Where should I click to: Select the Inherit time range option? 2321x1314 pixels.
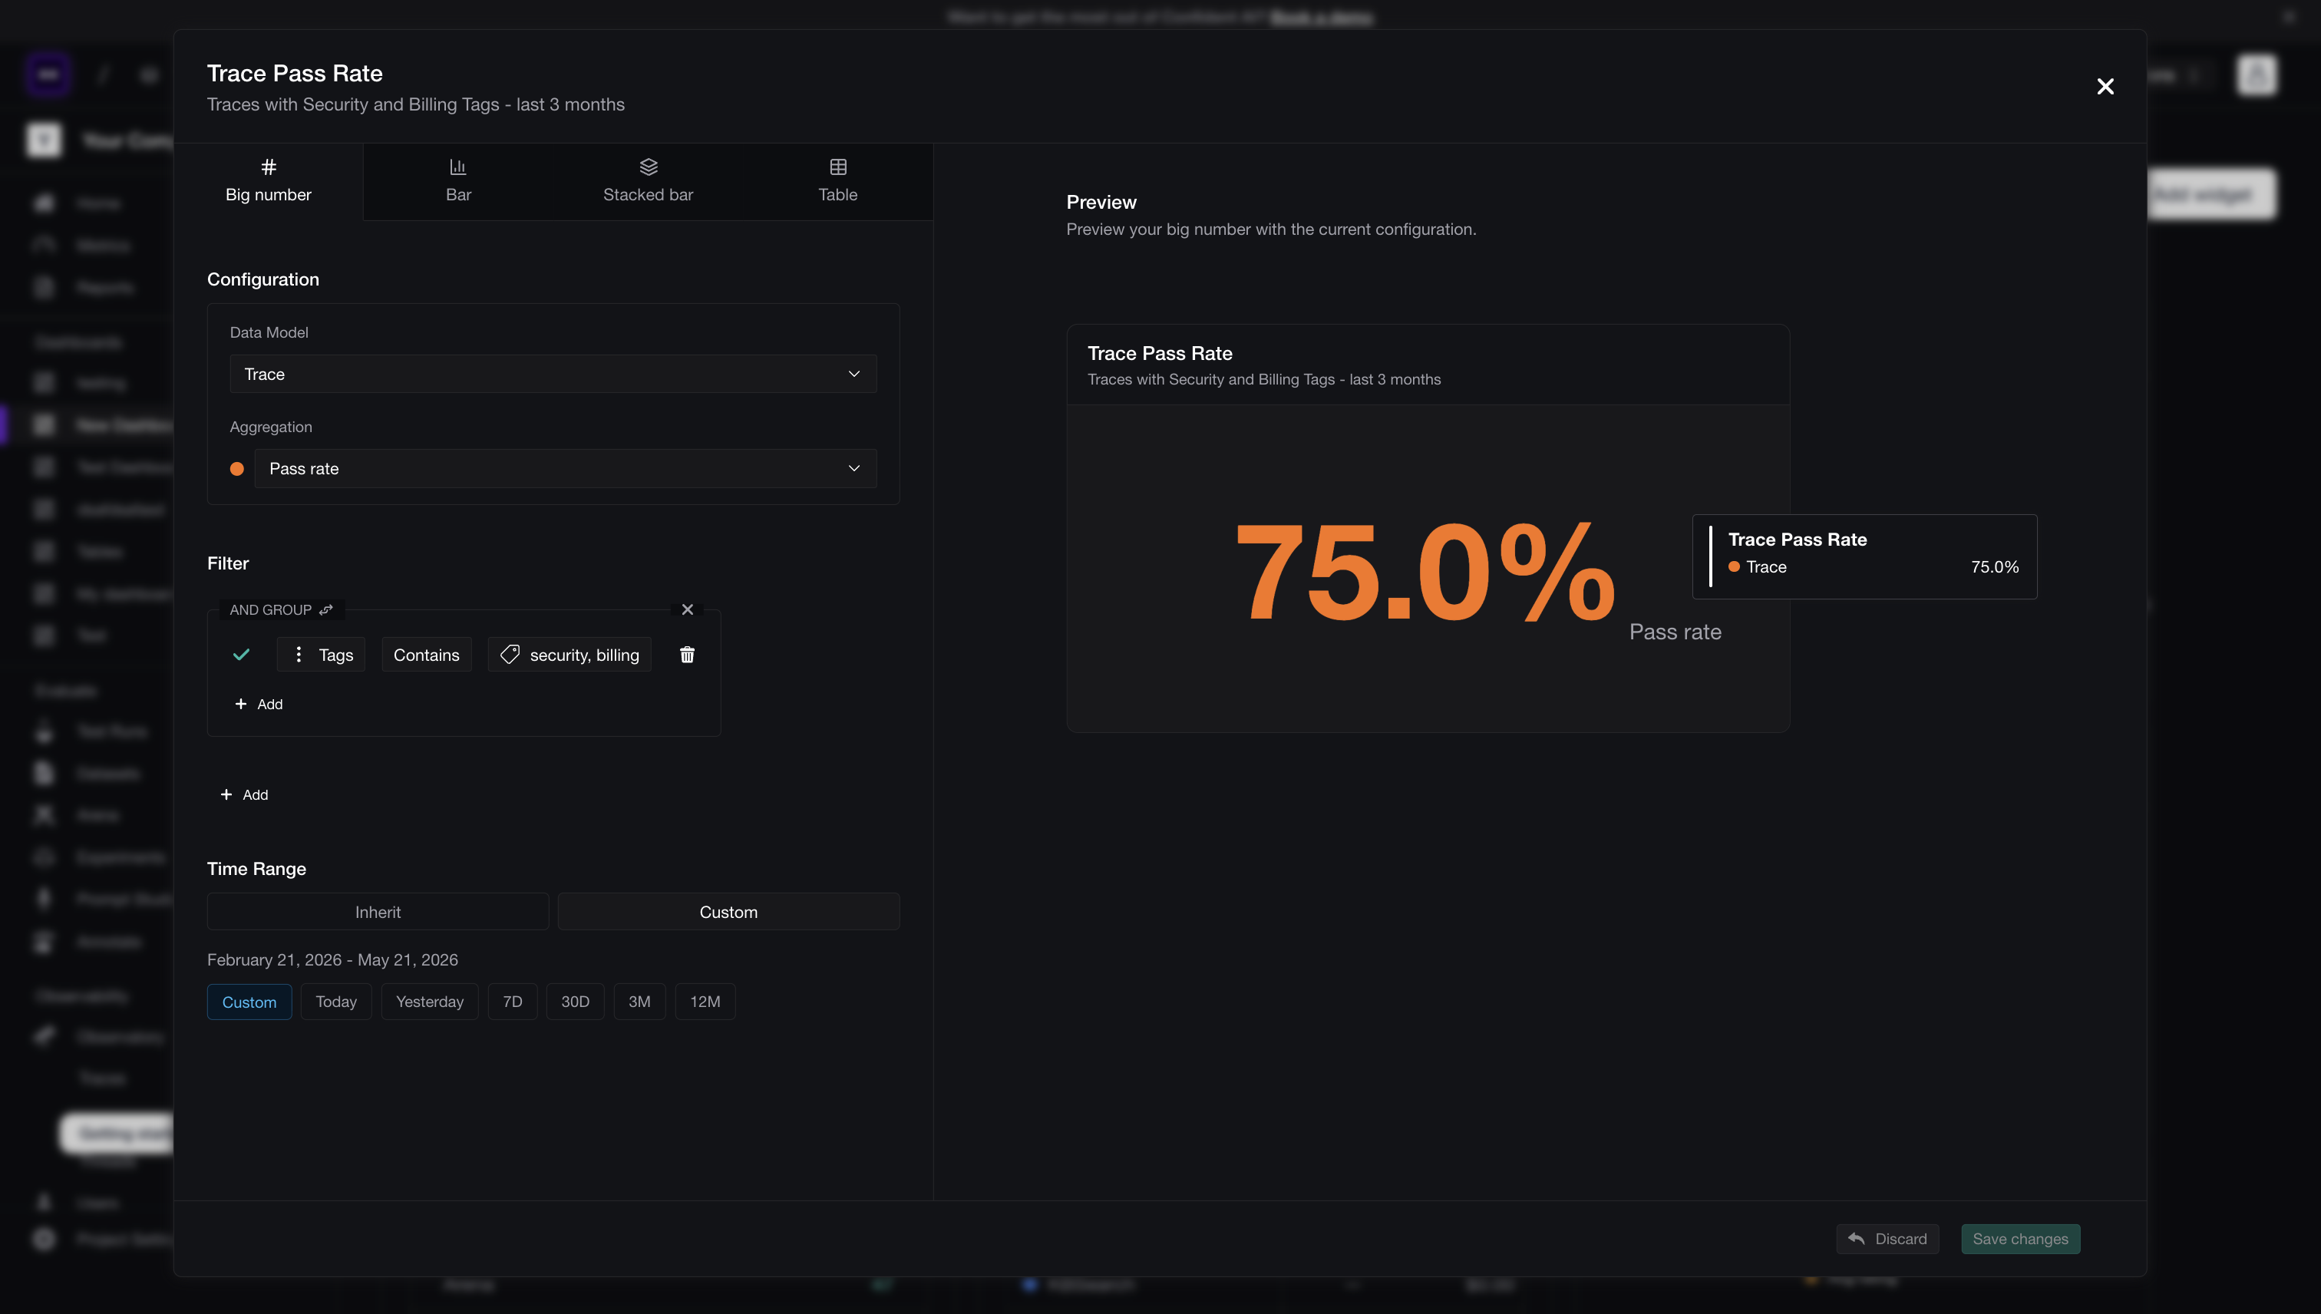pyautogui.click(x=378, y=912)
